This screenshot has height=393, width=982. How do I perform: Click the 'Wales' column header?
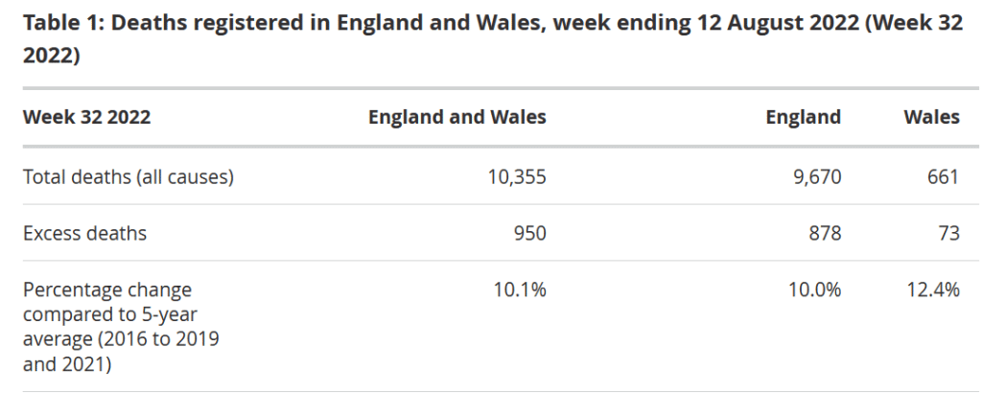(931, 117)
